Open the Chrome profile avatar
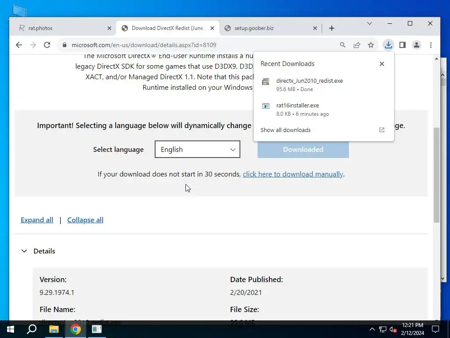 pyautogui.click(x=417, y=45)
